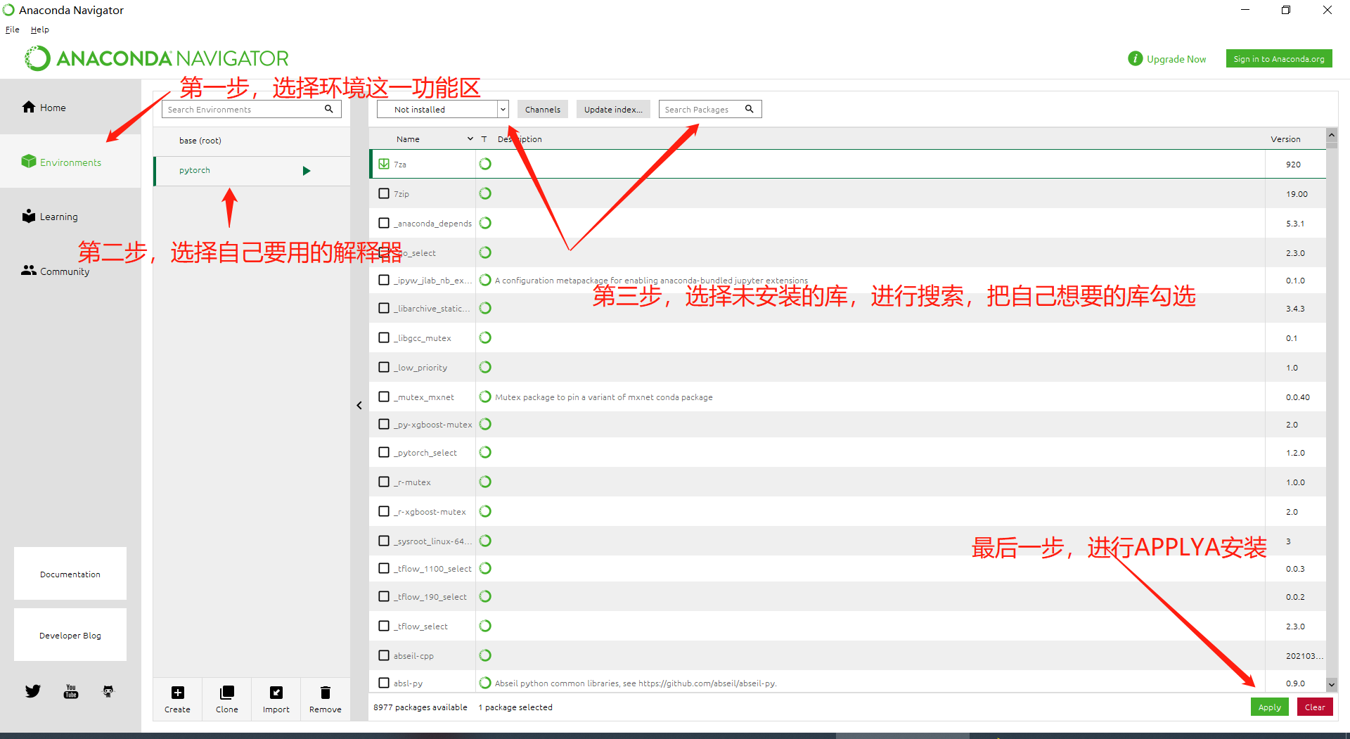The height and width of the screenshot is (739, 1350).
Task: Click the T type column header
Action: coord(484,139)
